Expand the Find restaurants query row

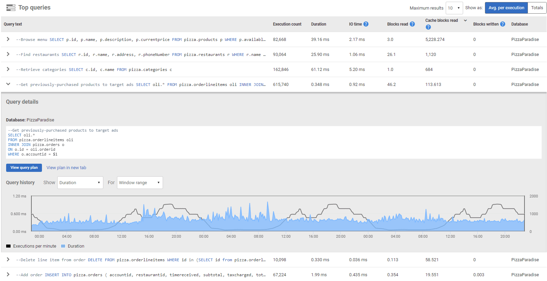click(x=8, y=55)
